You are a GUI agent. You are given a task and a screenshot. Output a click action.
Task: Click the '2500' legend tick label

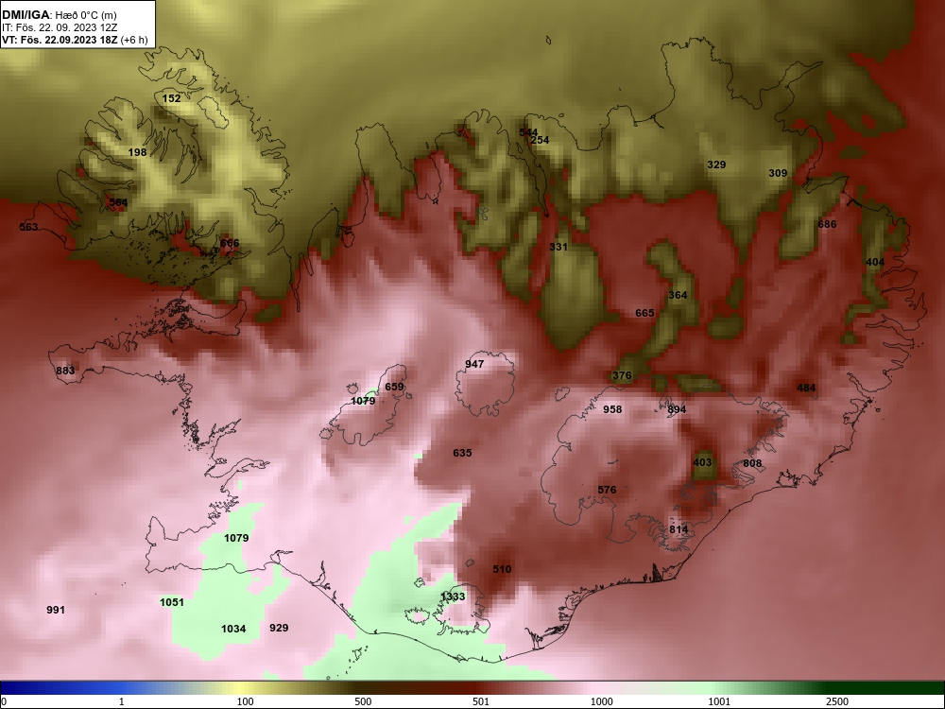(x=837, y=701)
